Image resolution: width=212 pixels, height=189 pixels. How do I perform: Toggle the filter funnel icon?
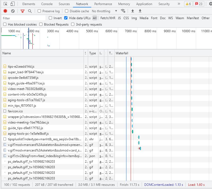point(23,11)
